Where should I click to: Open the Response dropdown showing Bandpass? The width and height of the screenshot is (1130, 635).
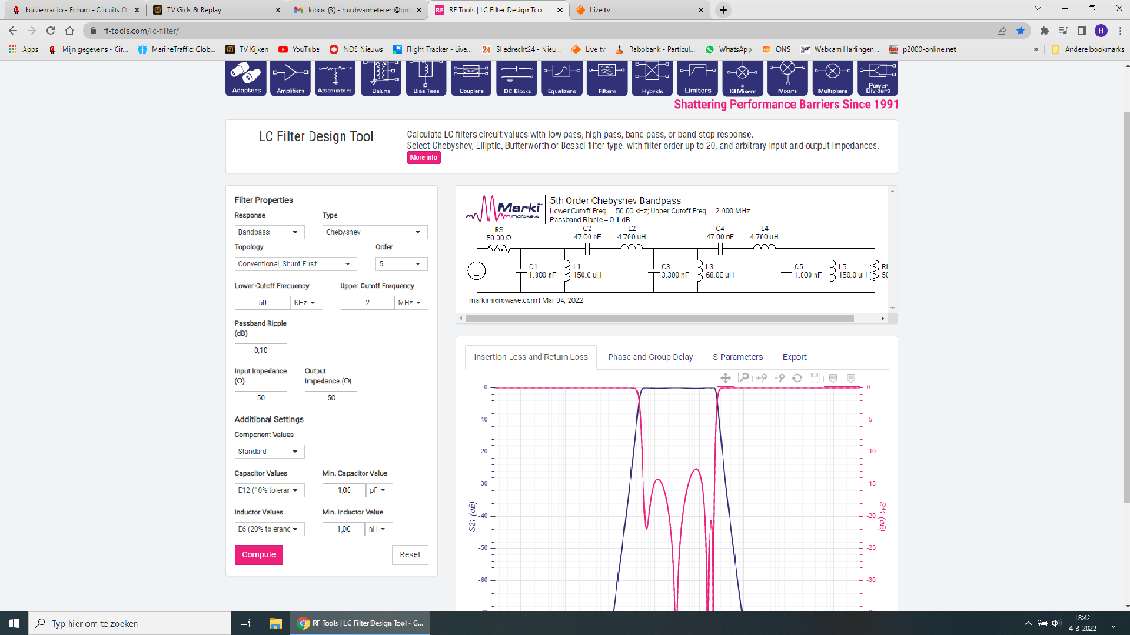point(270,232)
